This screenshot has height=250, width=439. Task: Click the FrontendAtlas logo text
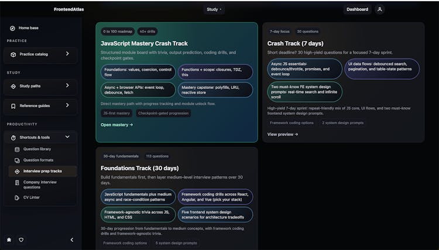69,9
